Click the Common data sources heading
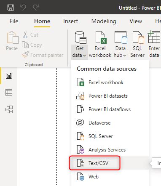The image size is (161, 186). (x=107, y=69)
